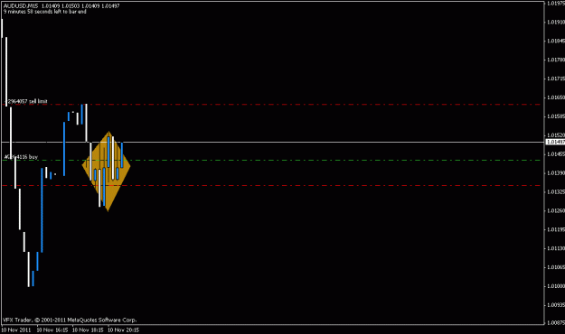The image size is (565, 334).
Task: Click the "10 Nov 2011" time axis label
Action: pyautogui.click(x=16, y=329)
